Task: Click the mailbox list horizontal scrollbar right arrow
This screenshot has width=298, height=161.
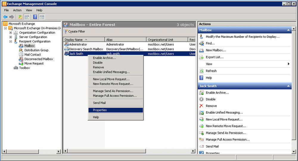Action: (x=193, y=151)
